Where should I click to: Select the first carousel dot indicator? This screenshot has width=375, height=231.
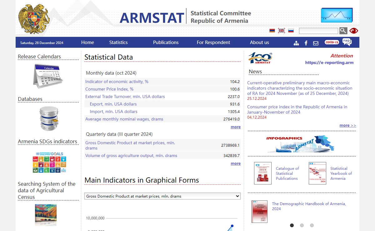[x=292, y=225]
